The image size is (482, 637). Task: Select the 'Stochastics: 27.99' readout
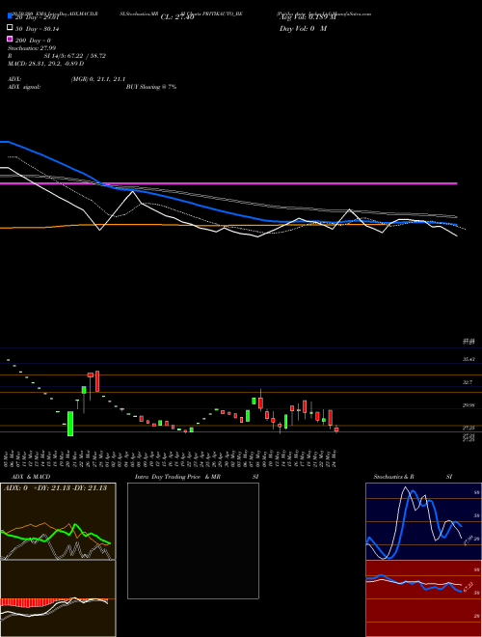click(32, 48)
